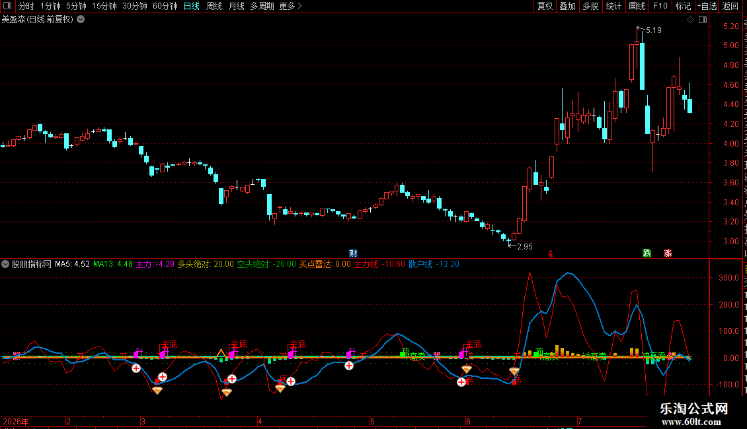Click the 300.0 indicator axis label
The image size is (747, 429).
[729, 278]
